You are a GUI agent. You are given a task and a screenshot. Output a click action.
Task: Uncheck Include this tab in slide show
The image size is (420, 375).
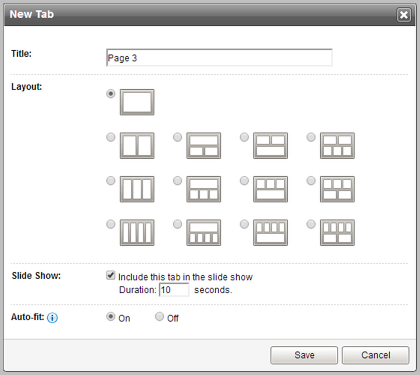pos(111,276)
